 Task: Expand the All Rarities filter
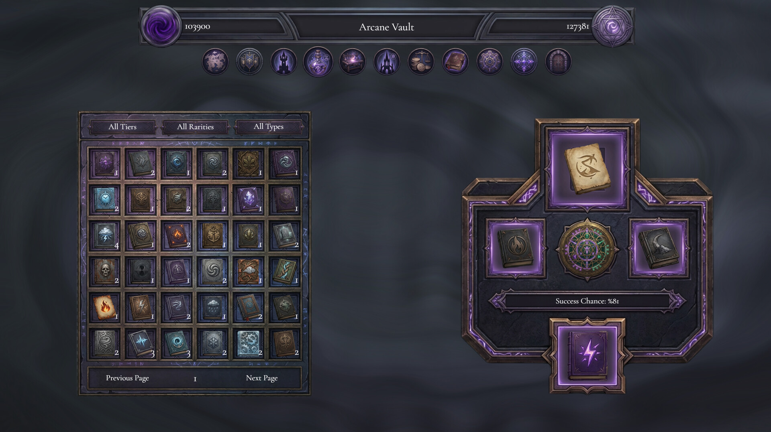click(195, 127)
